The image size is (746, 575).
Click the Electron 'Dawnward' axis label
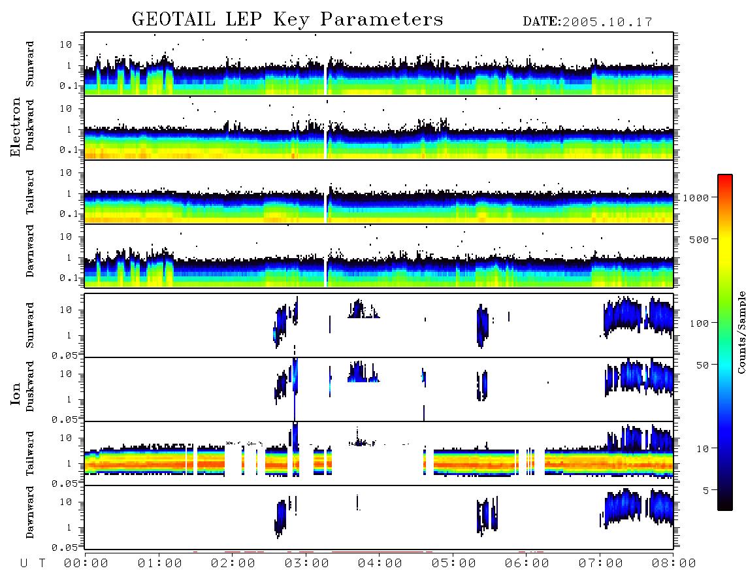pyautogui.click(x=30, y=251)
